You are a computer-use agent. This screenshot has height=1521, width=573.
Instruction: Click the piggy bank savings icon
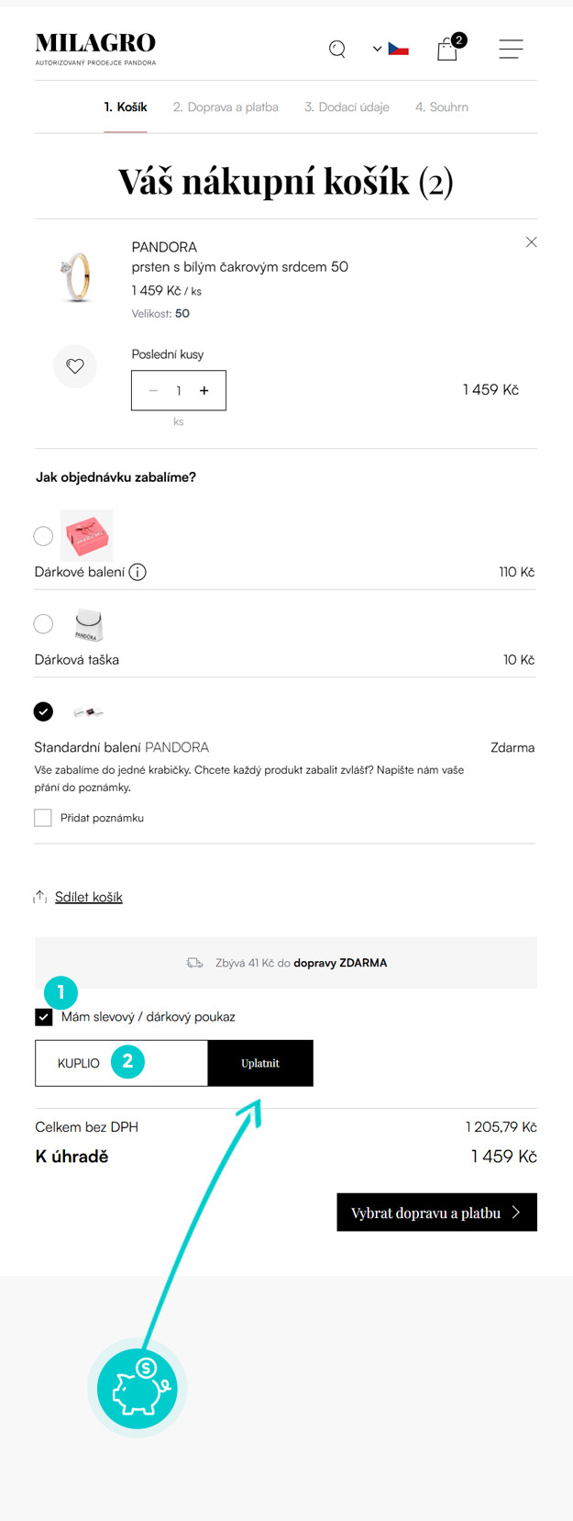point(138,1388)
